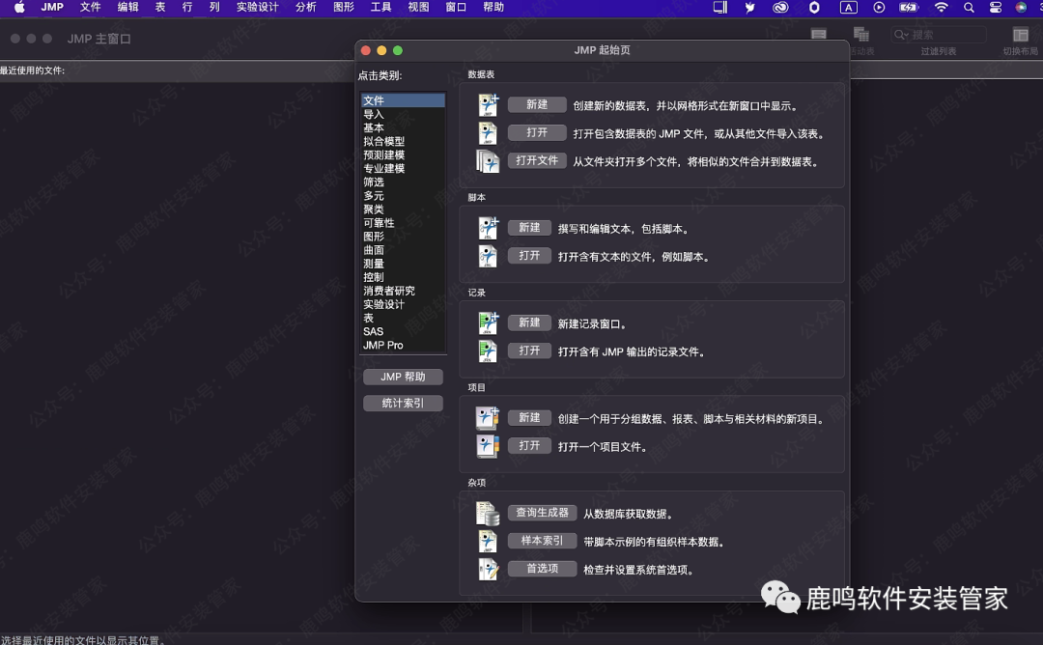Select 拟合模型 category

pyautogui.click(x=403, y=142)
